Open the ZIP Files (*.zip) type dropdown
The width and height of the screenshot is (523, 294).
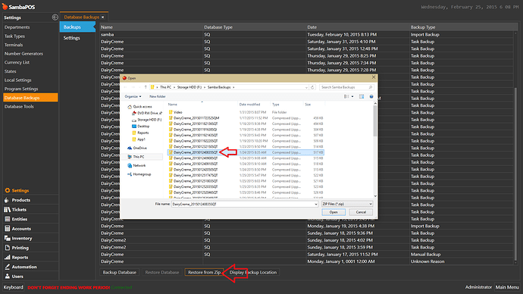[347, 204]
